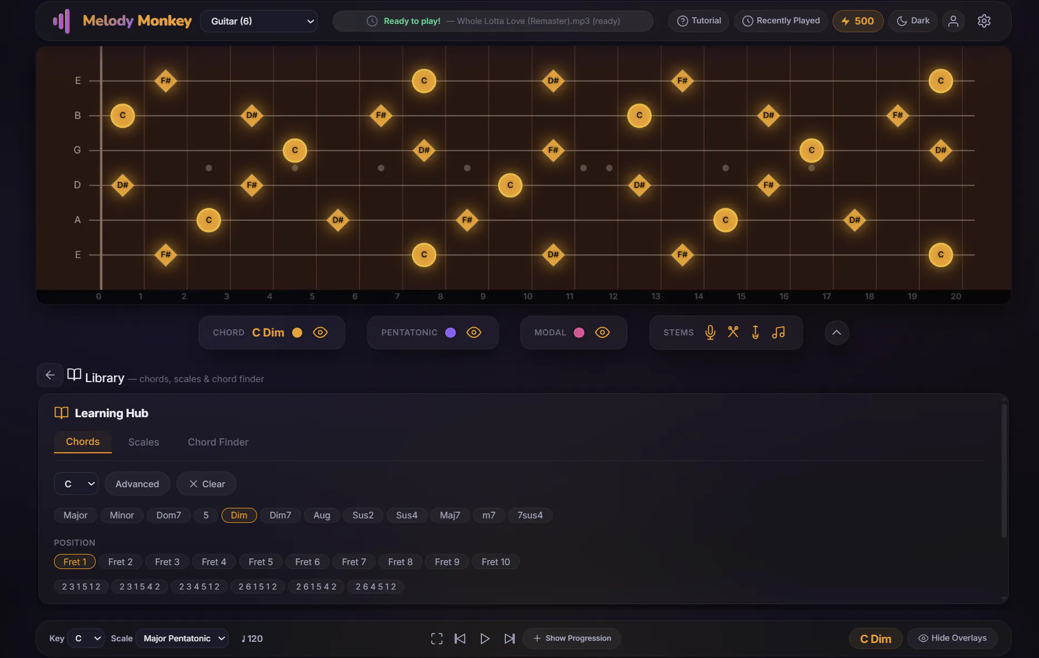Screen dimensions: 1039x658
Task: Collapse overlay controls with chevron up
Action: [836, 333]
